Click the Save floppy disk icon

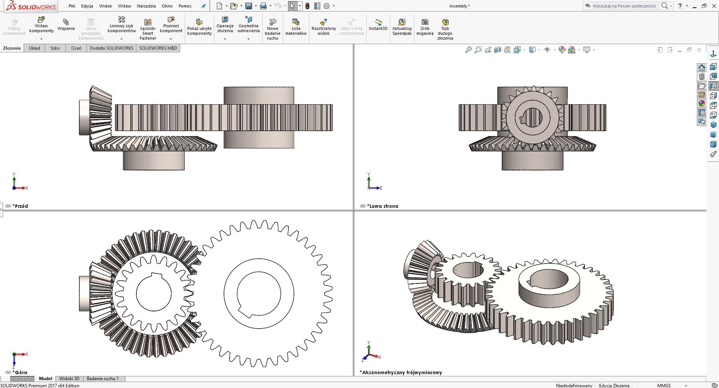pos(248,6)
